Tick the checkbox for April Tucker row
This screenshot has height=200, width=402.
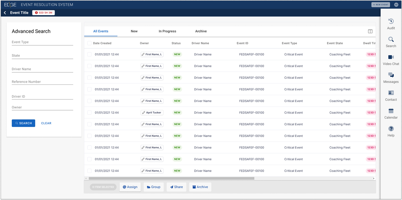(x=89, y=113)
